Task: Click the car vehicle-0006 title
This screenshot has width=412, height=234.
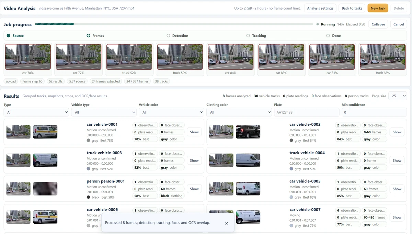Action: point(102,210)
